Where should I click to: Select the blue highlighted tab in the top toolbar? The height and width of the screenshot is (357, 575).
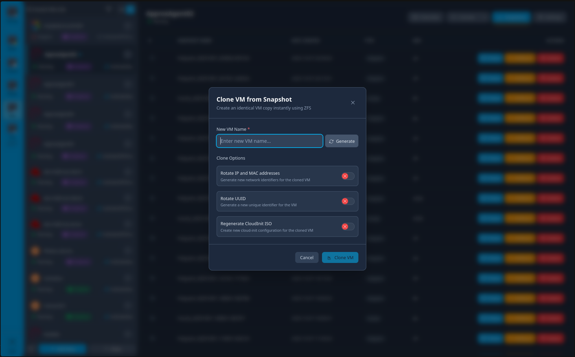pyautogui.click(x=511, y=17)
